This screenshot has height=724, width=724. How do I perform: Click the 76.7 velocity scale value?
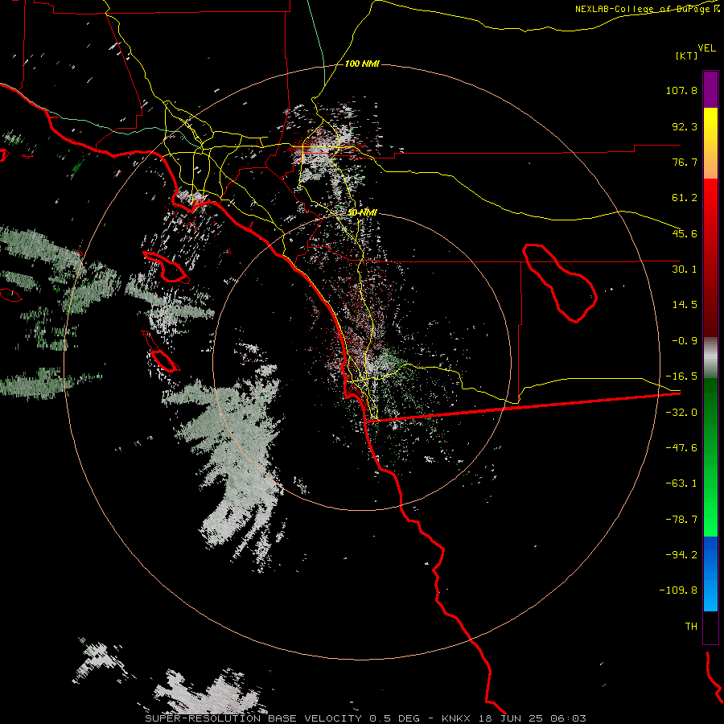point(685,162)
